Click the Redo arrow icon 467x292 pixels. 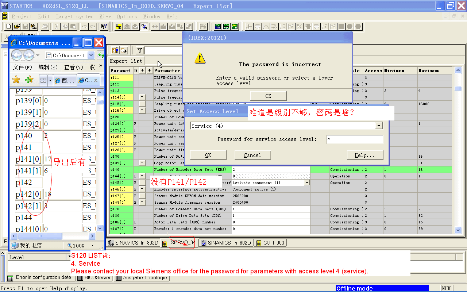coord(93,26)
